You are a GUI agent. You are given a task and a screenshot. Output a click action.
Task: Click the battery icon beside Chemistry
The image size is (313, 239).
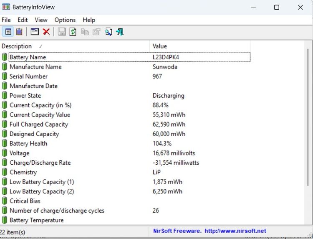[x=5, y=172]
